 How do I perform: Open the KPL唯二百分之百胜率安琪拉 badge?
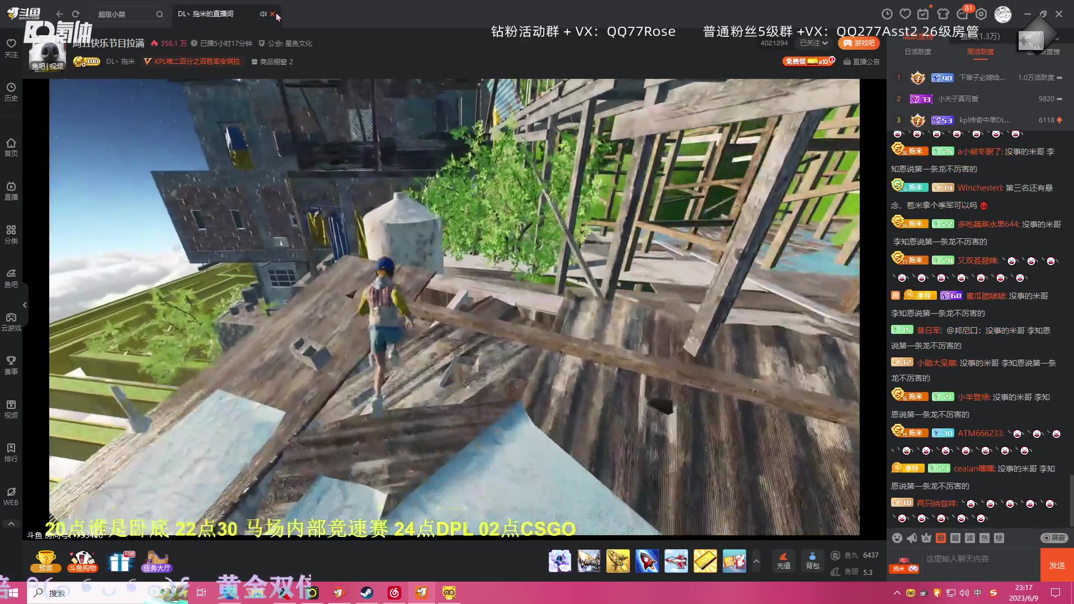192,62
